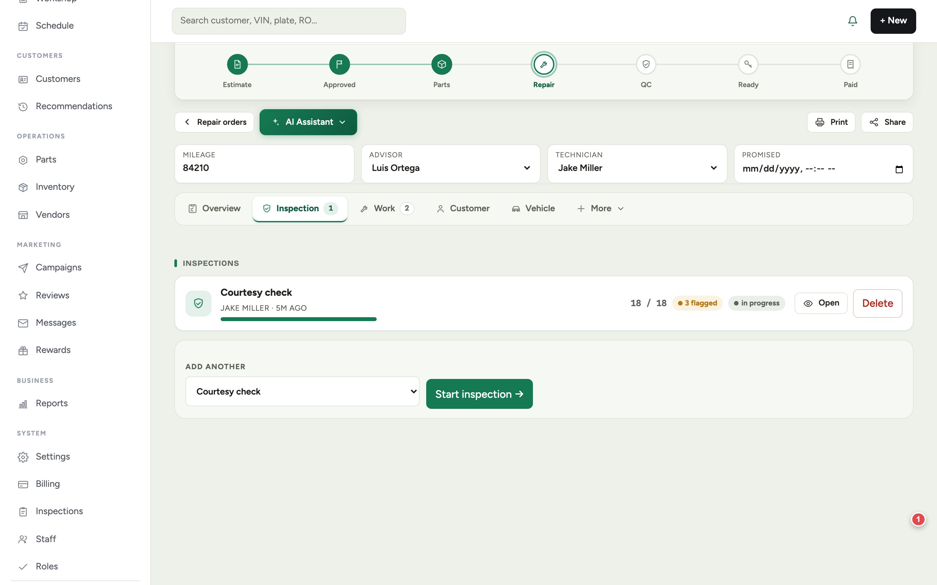
Task: Click the Start inspection button
Action: [x=479, y=394]
